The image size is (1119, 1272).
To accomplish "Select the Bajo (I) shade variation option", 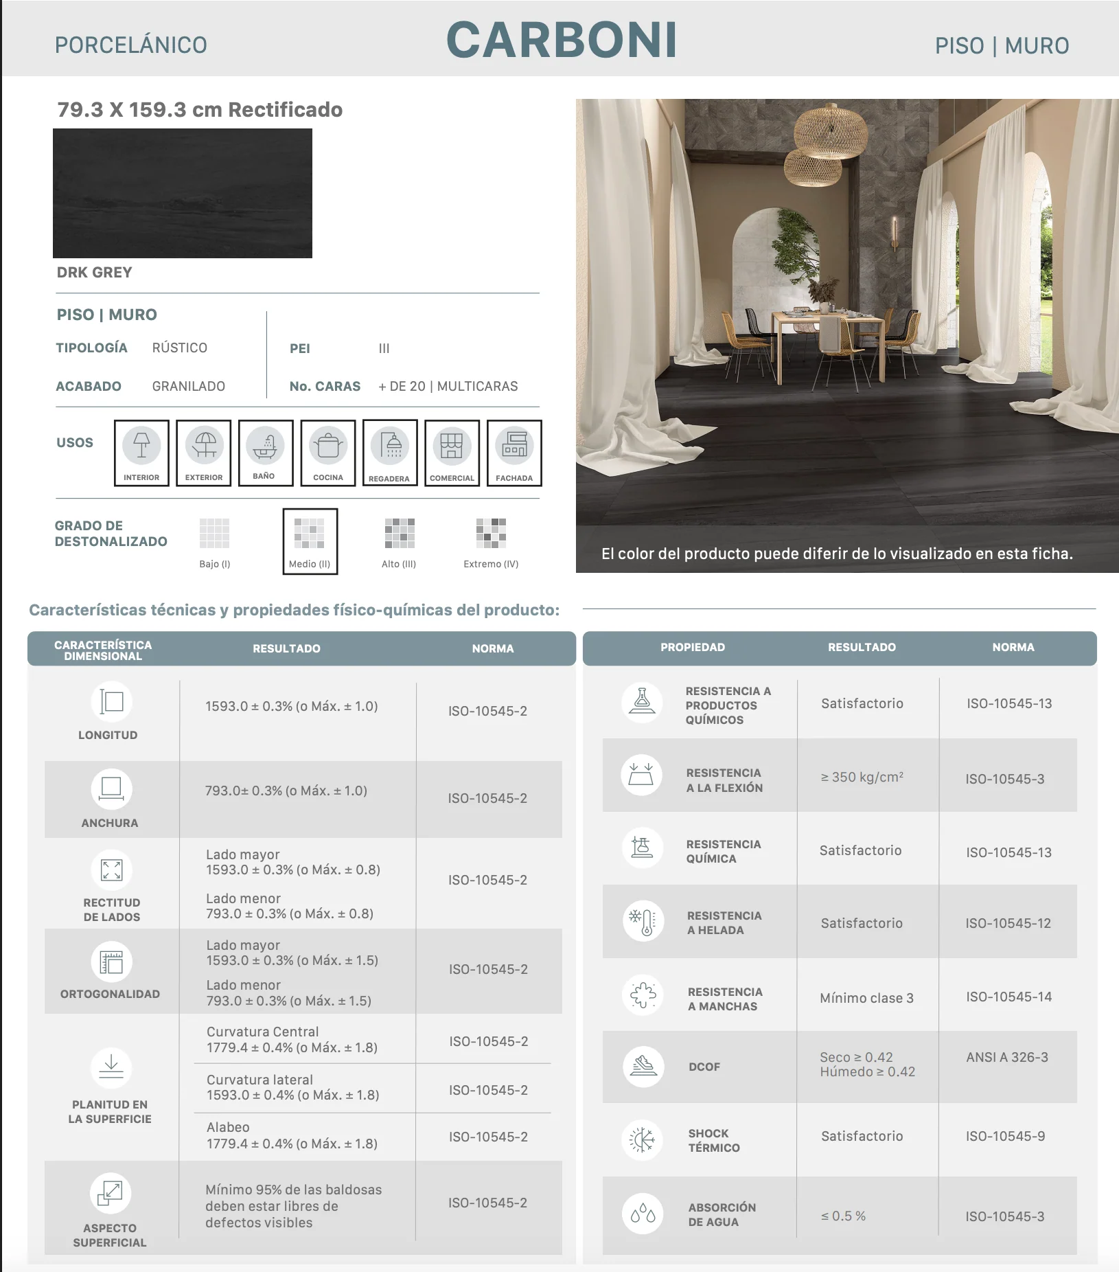I will [215, 543].
